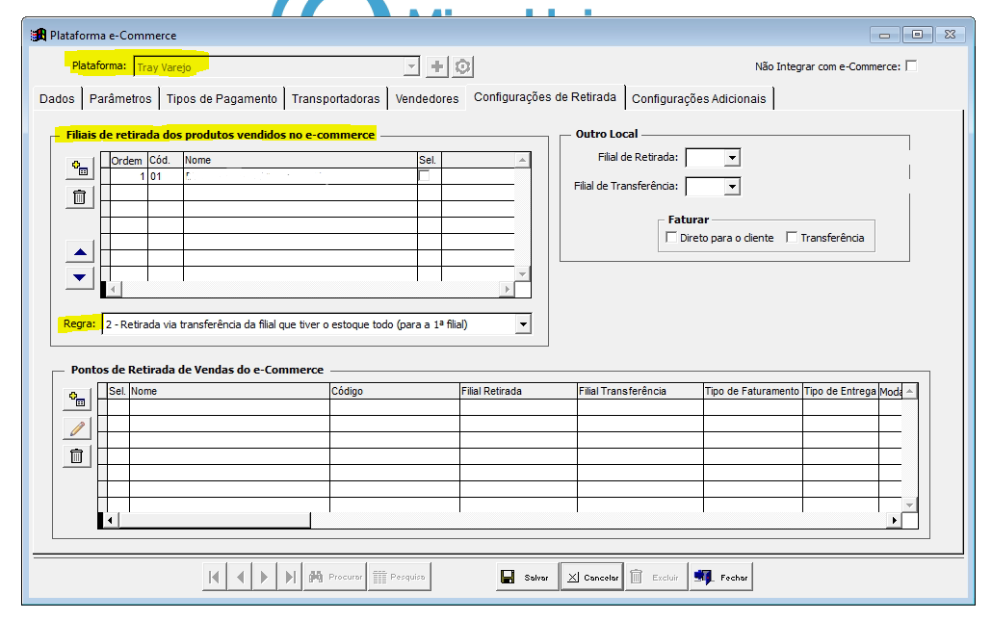Click the Plataforma e-Commerce window icon
Screen dimensions: 992x620
click(39, 35)
